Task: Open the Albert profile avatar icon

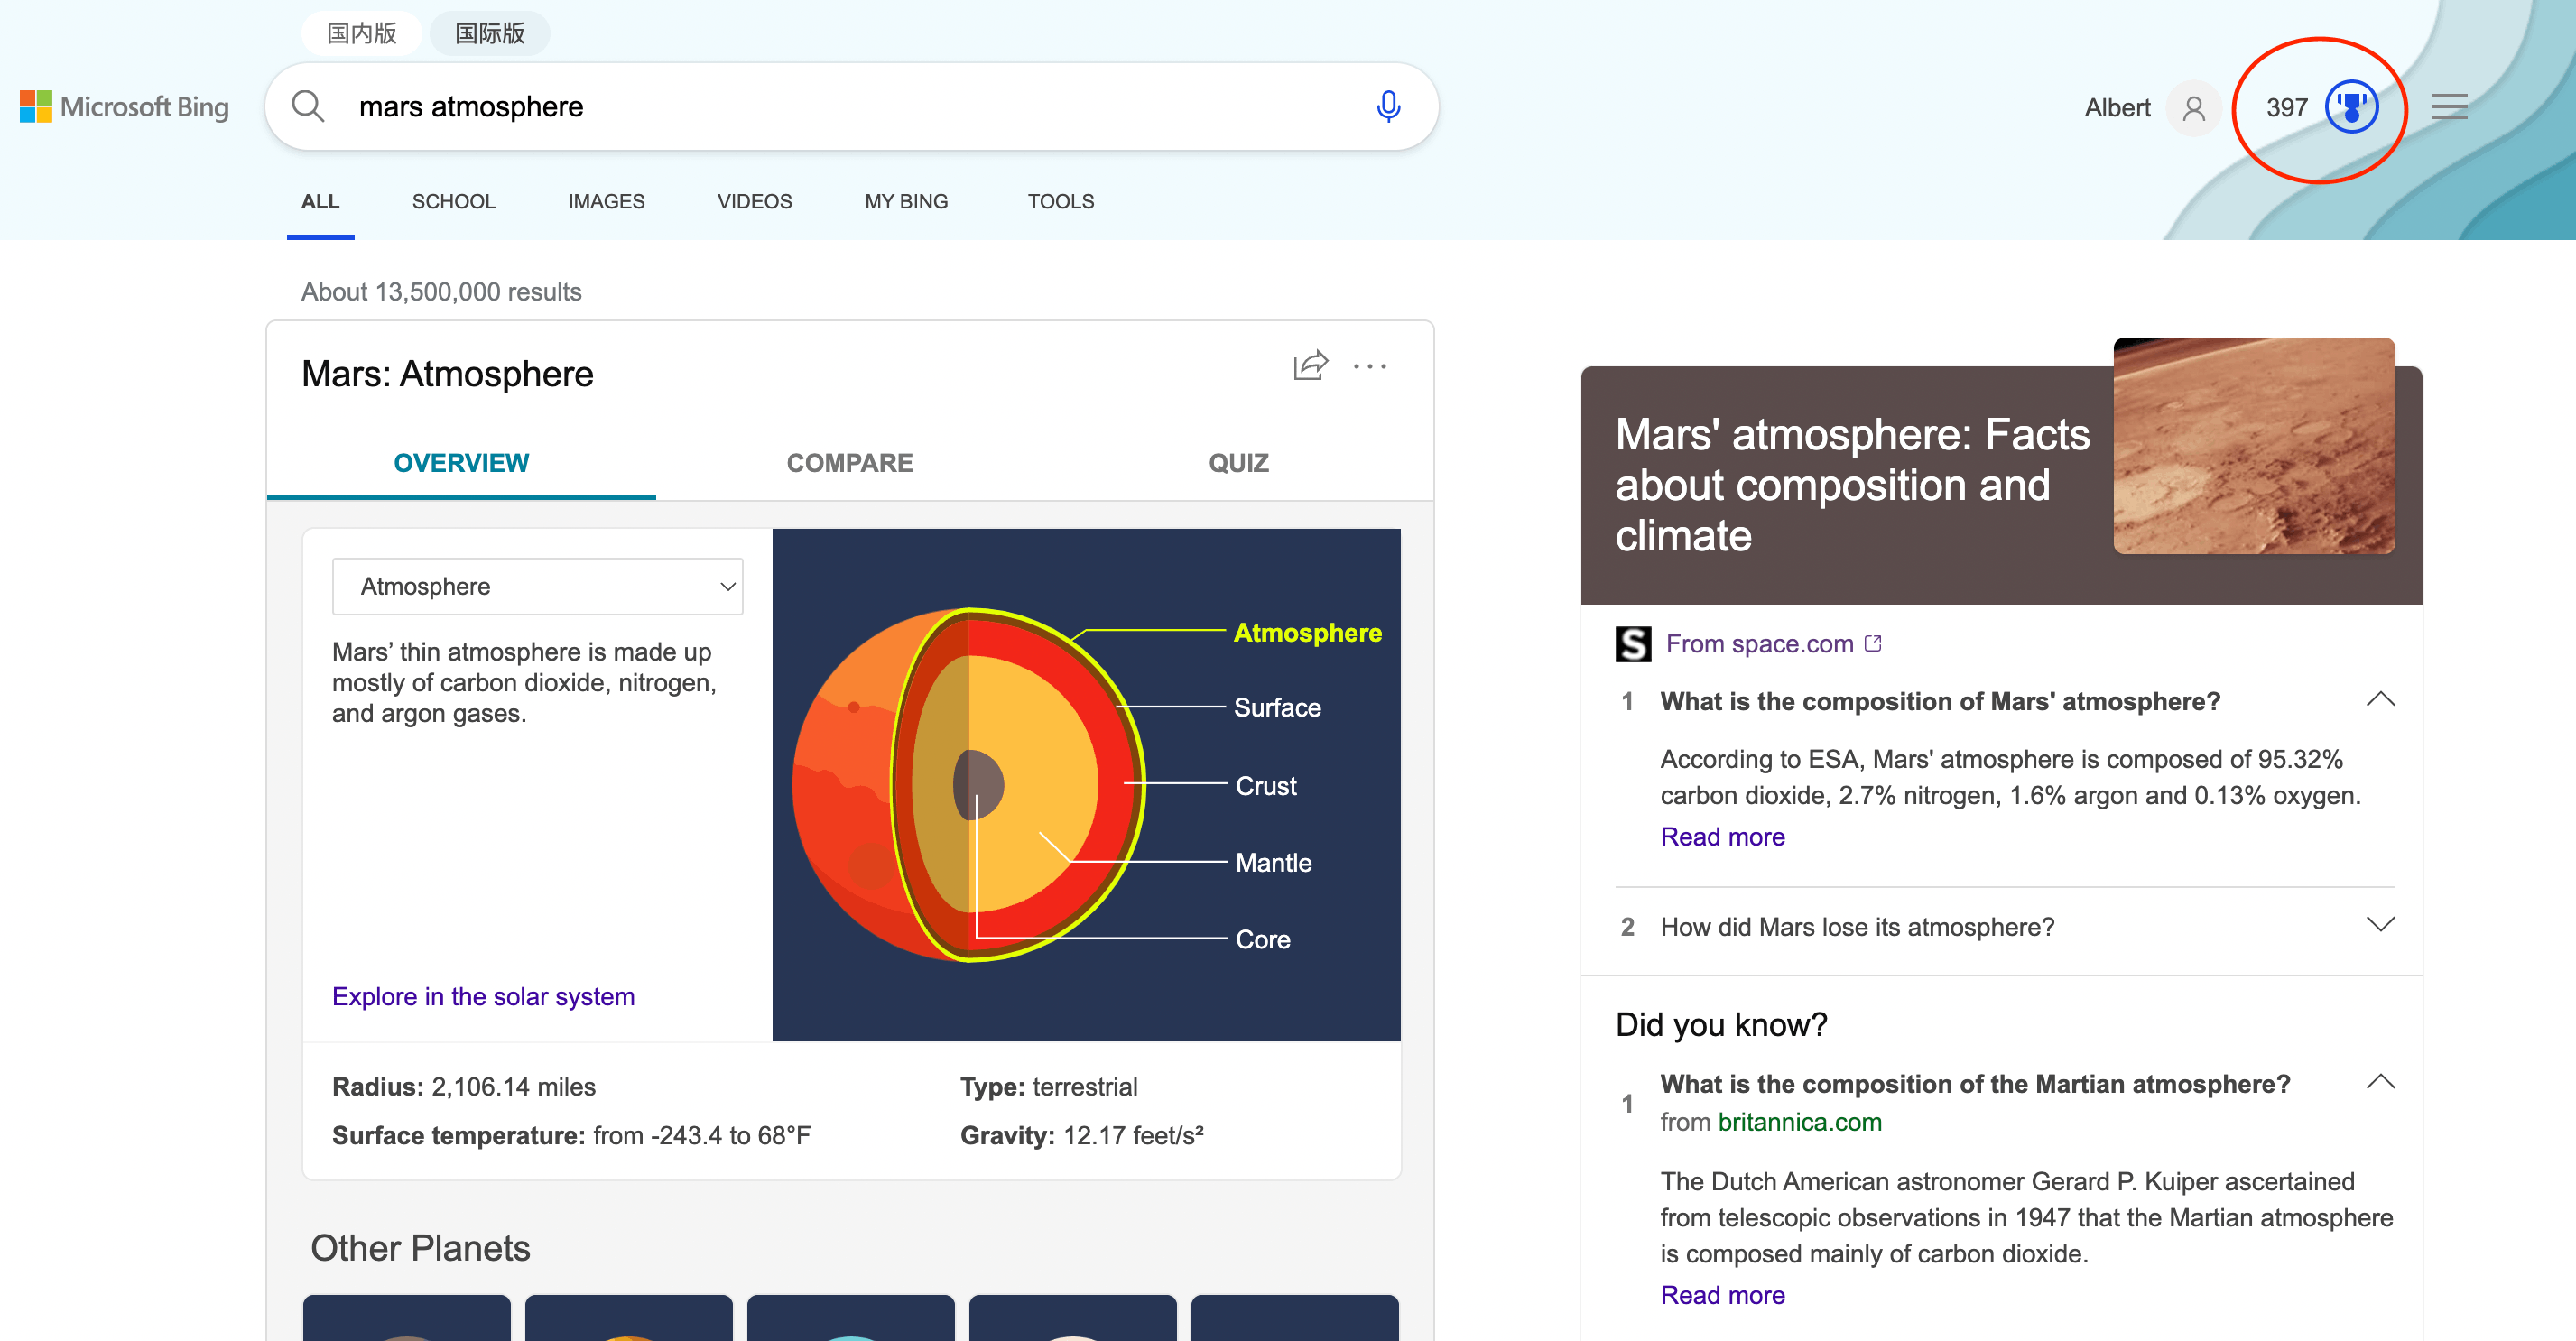Action: 2194,108
